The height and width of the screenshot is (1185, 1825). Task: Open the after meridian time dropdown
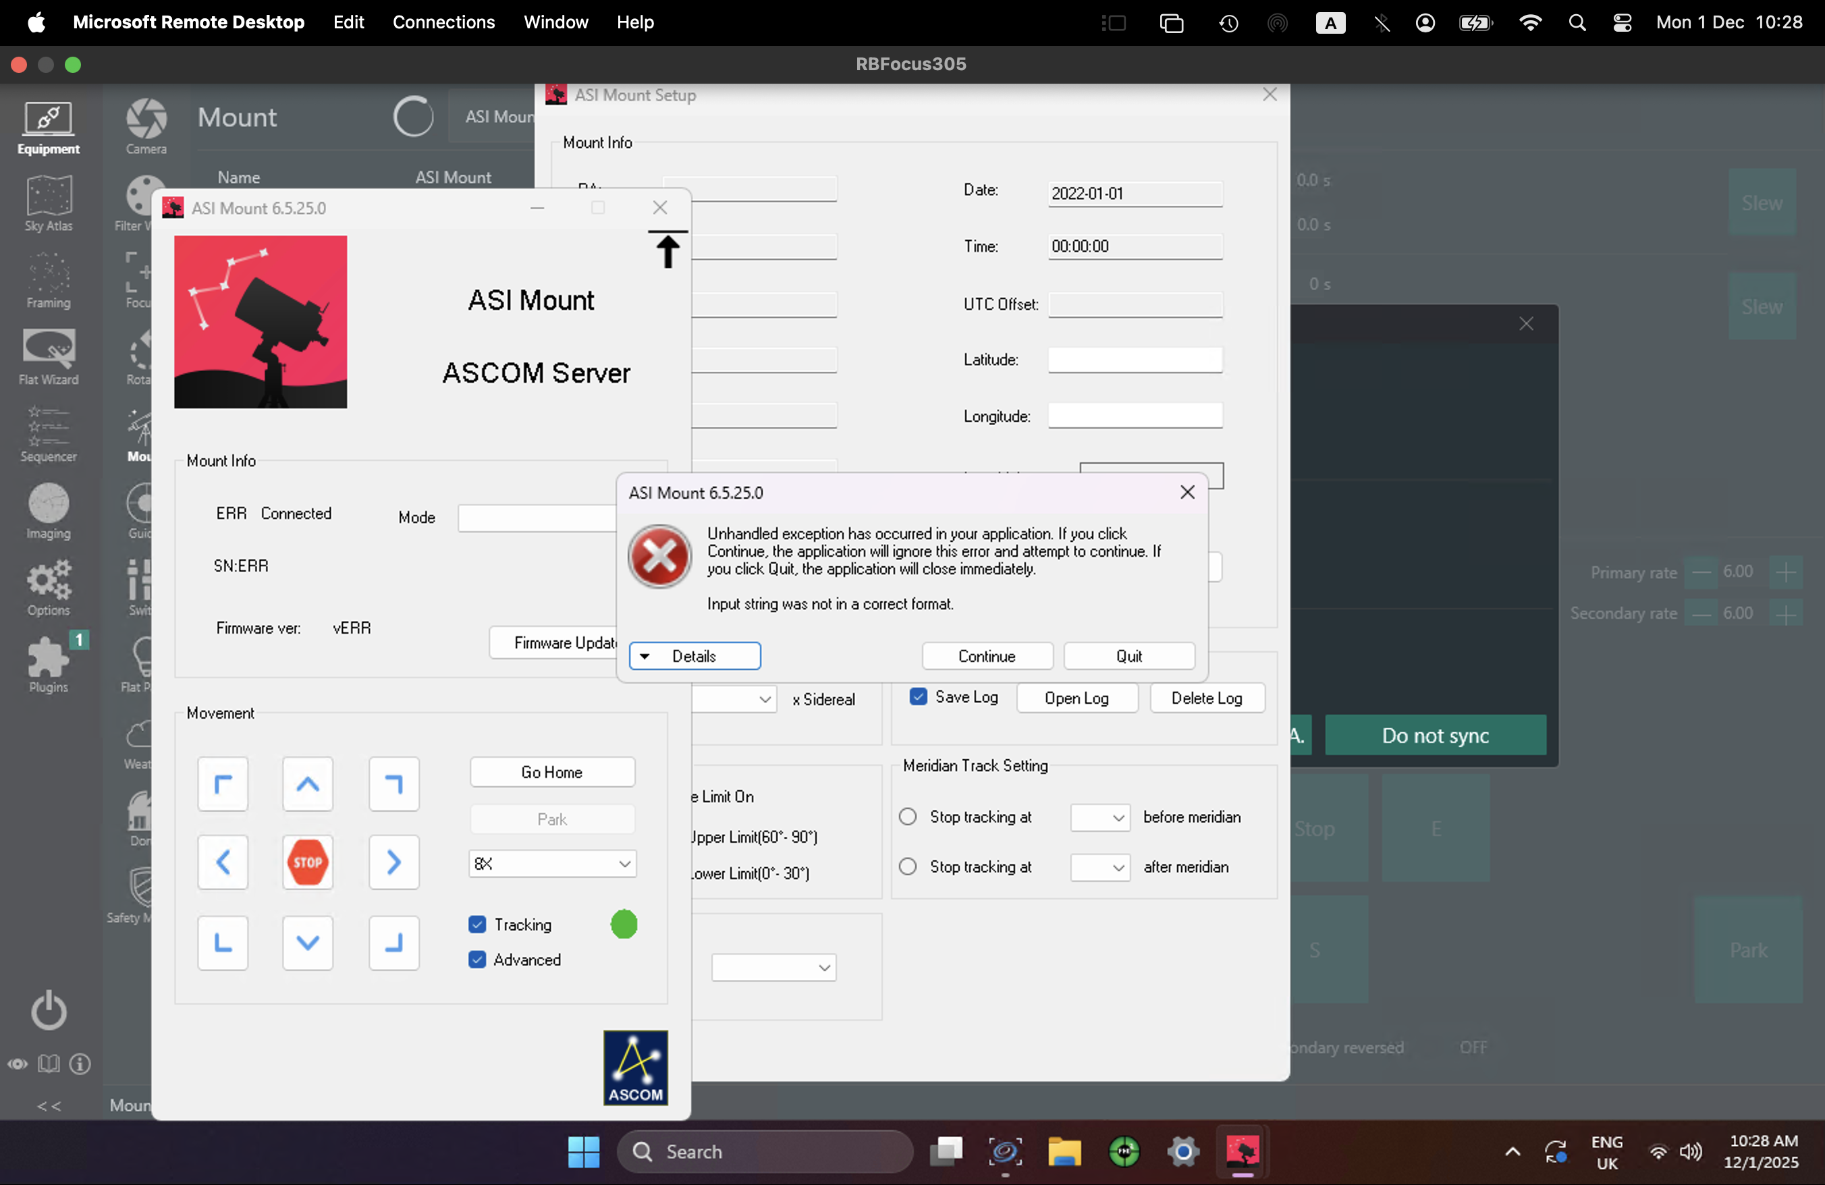coord(1099,867)
